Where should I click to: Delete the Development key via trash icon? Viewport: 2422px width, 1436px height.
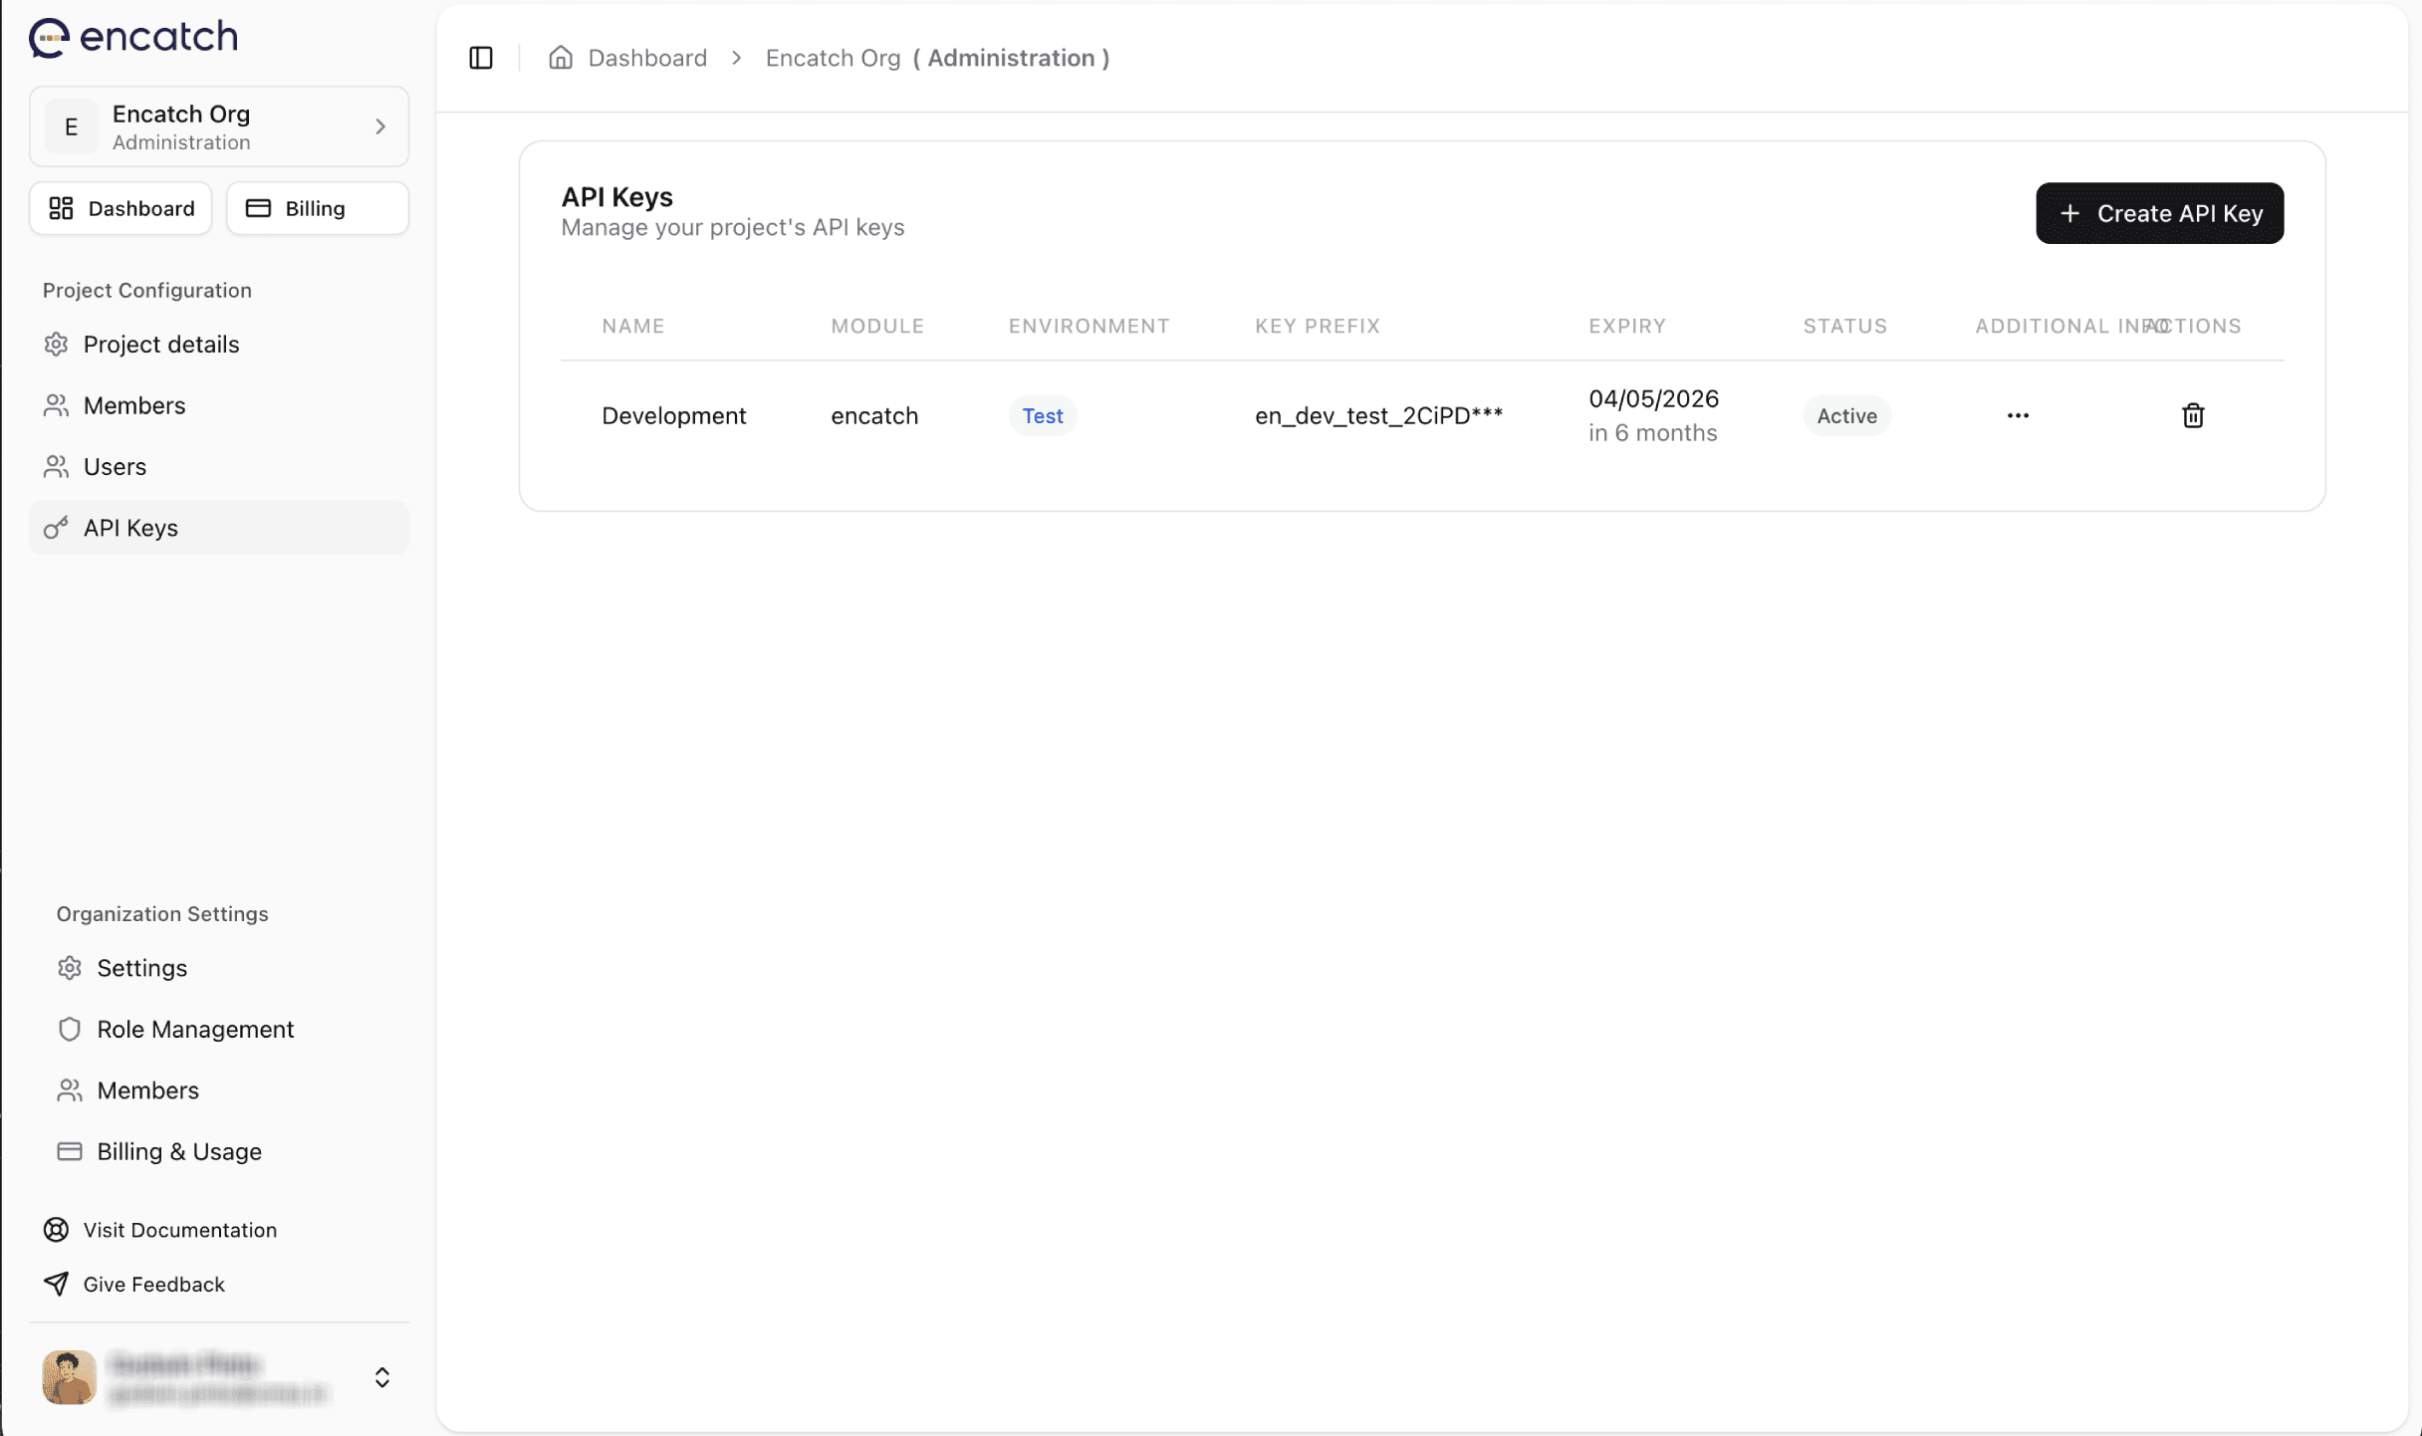pyautogui.click(x=2192, y=415)
